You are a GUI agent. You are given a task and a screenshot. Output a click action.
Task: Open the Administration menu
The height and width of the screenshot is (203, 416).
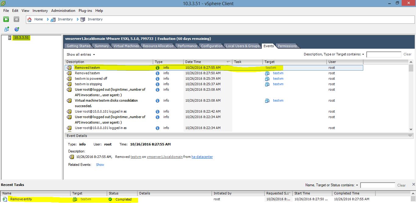[63, 11]
